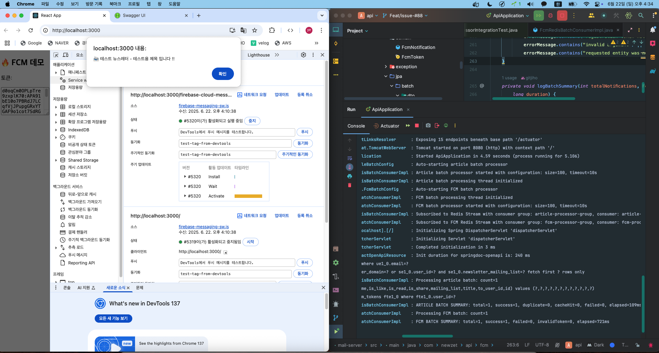Rerun the app from the Run panel toolbar
Image resolution: width=659 pixels, height=353 pixels.
(408, 126)
